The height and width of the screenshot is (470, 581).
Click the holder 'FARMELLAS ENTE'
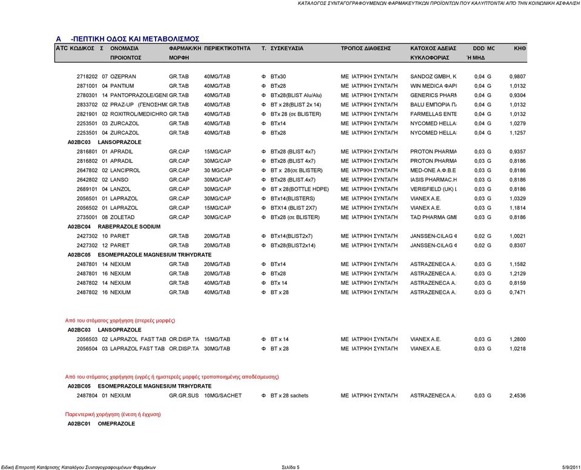[x=433, y=114]
